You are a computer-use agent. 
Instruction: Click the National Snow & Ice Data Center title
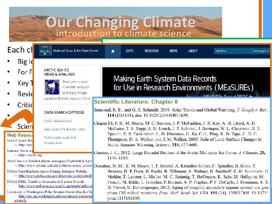click(76, 51)
